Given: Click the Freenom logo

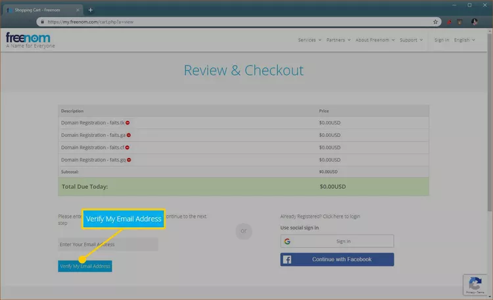Looking at the screenshot, I should [28, 39].
